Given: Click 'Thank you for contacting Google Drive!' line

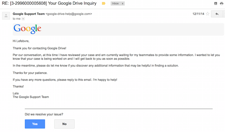Looking at the screenshot, I should point(39,48).
